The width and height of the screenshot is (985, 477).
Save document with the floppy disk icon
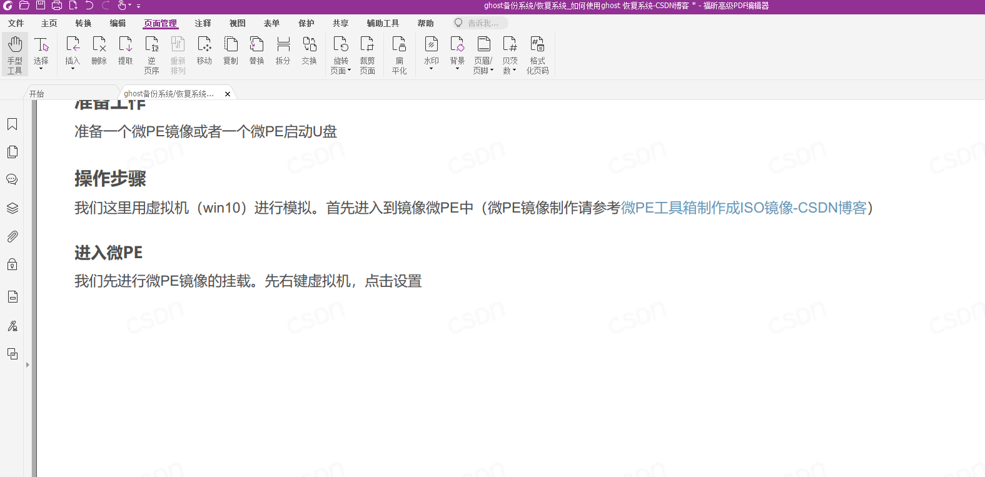click(x=41, y=6)
